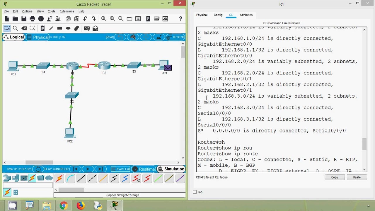375x211 pixels.
Task: Create a new file with toolbar icon
Action: (7, 19)
